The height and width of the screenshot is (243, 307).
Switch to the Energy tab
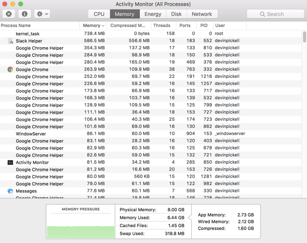click(x=153, y=14)
